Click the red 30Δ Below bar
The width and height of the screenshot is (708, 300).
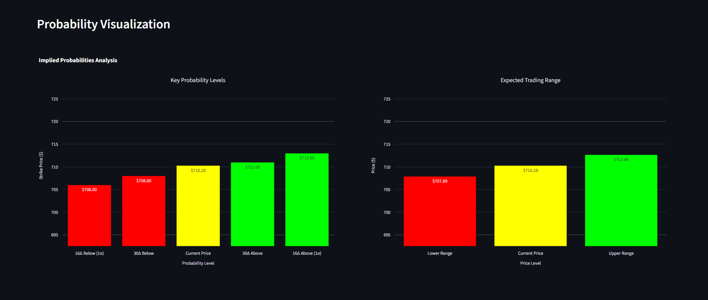pos(143,213)
